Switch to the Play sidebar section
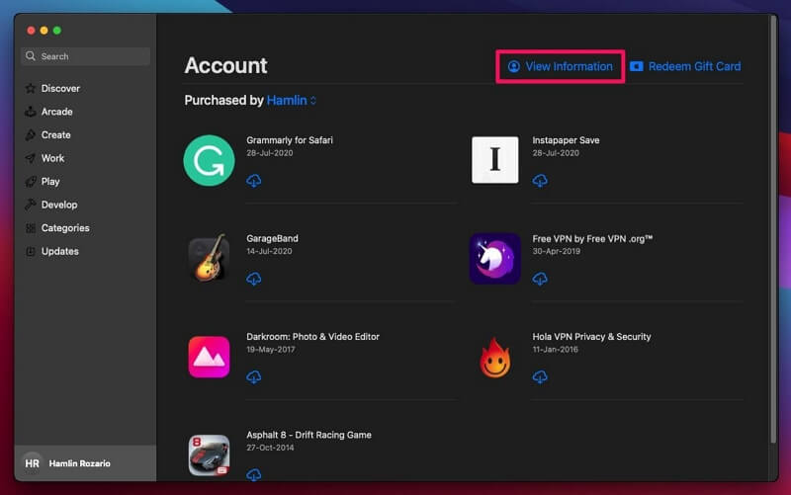Image resolution: width=791 pixels, height=495 pixels. tap(50, 181)
